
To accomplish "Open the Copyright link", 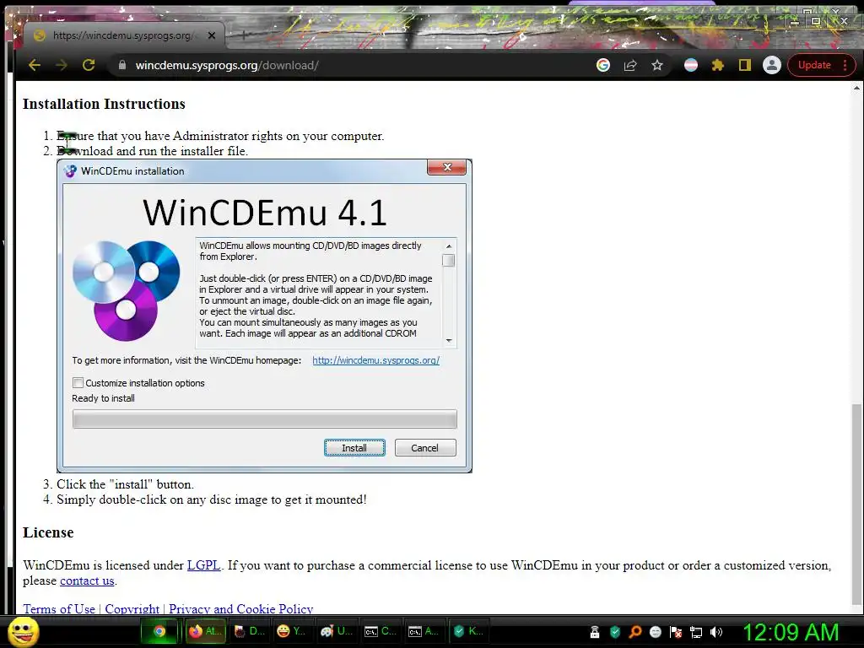I will coord(132,609).
